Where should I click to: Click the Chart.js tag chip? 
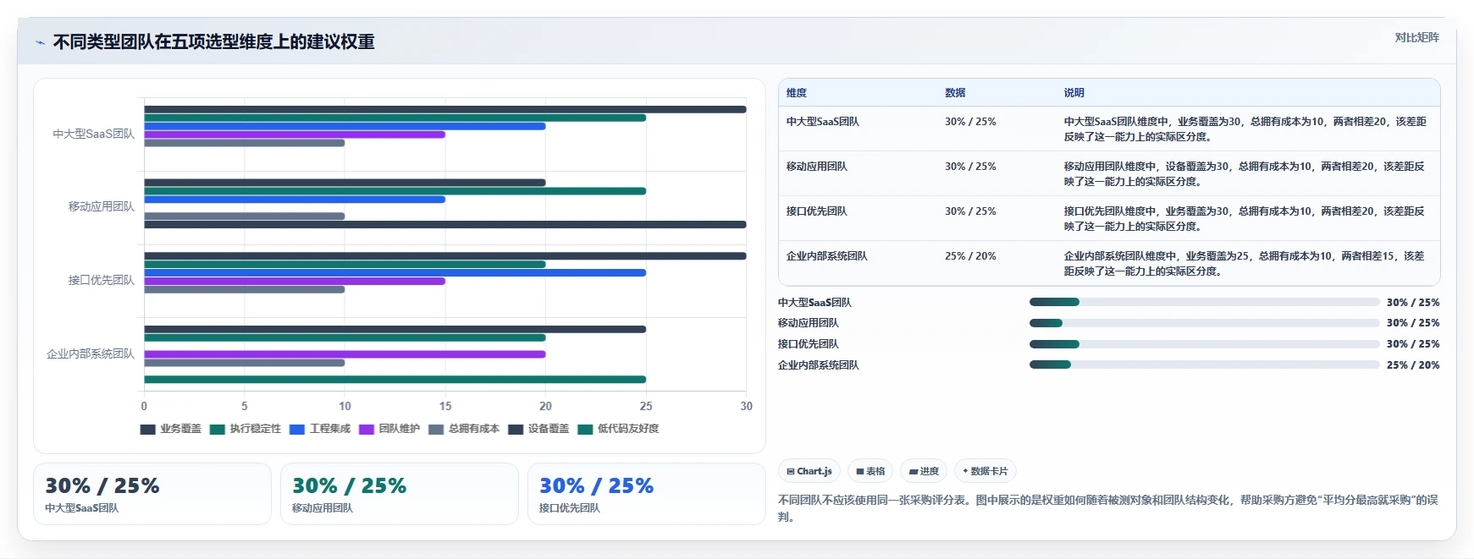809,471
